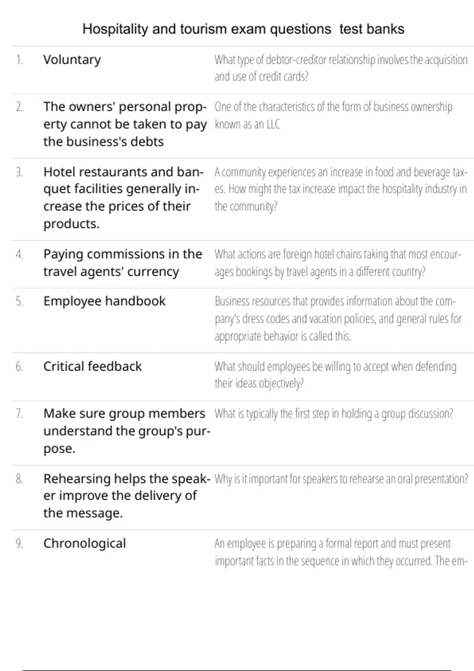Click the foreign hotel chains bookings question
The height and width of the screenshot is (671, 474).
[338, 263]
